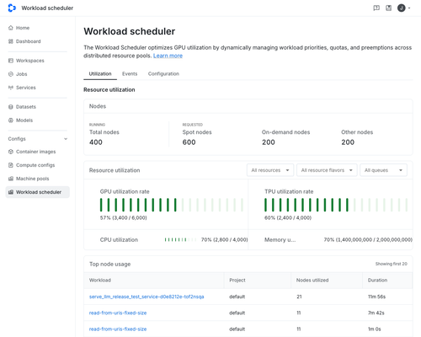
Task: Open Container images page
Action: [35, 152]
